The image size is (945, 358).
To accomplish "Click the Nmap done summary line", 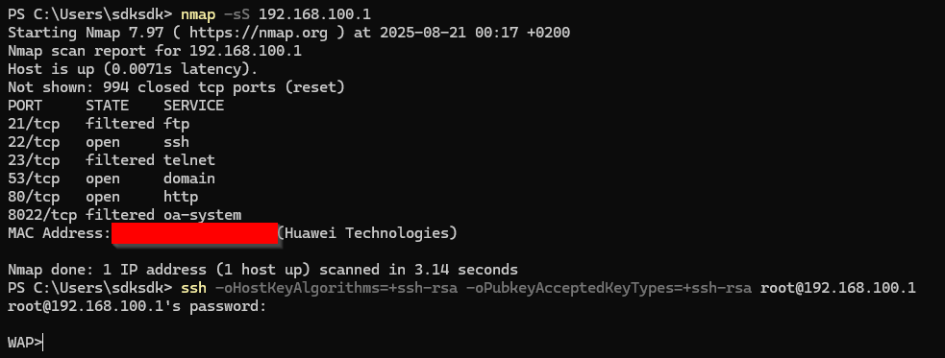I will 262,269.
